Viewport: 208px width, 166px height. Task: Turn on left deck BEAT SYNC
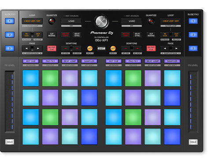tap(77, 35)
